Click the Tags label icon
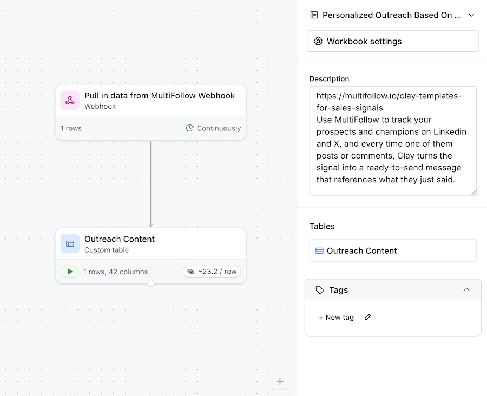The height and width of the screenshot is (396, 487). pos(320,290)
